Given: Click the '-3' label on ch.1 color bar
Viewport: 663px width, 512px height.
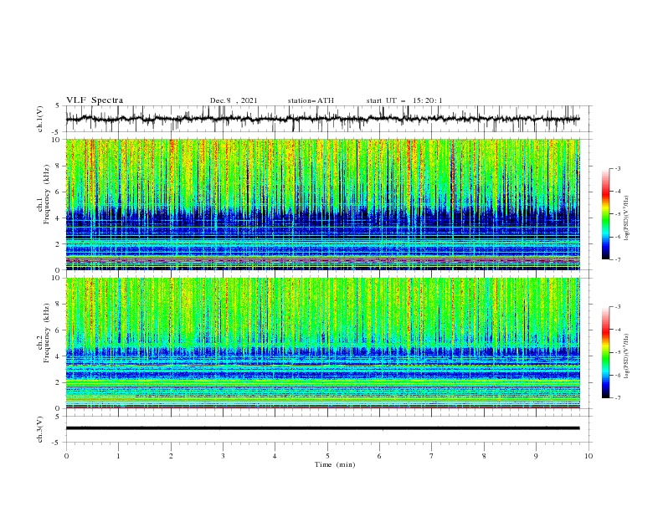Looking at the screenshot, I should (x=618, y=168).
